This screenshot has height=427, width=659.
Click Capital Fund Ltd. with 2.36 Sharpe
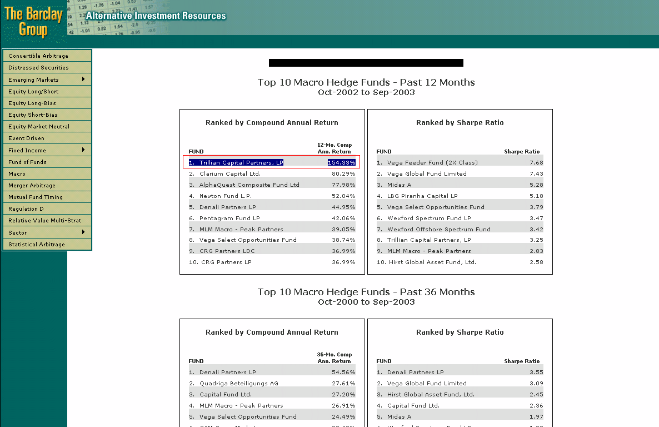point(460,405)
